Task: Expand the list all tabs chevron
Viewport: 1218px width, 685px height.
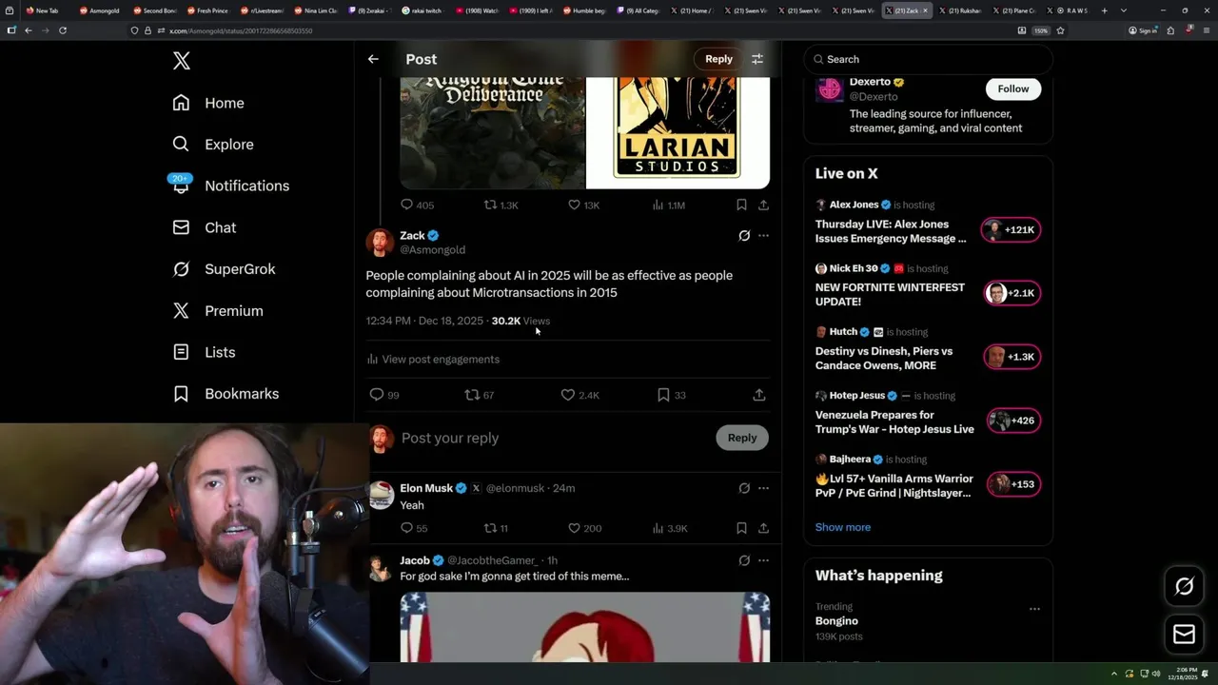Action: tap(1124, 10)
